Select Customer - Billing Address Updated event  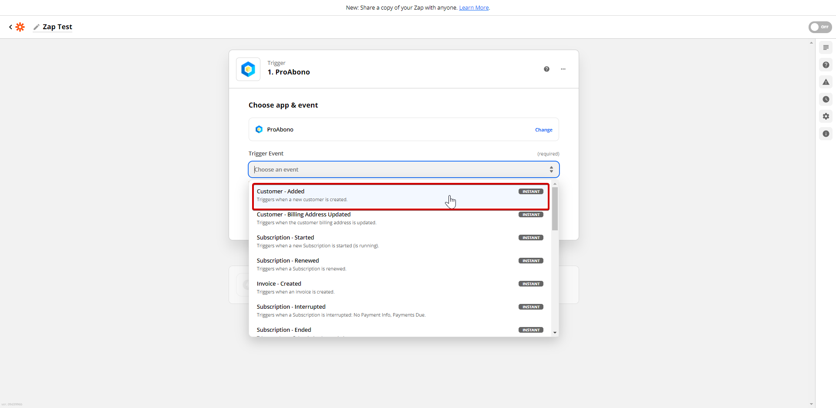tap(401, 219)
